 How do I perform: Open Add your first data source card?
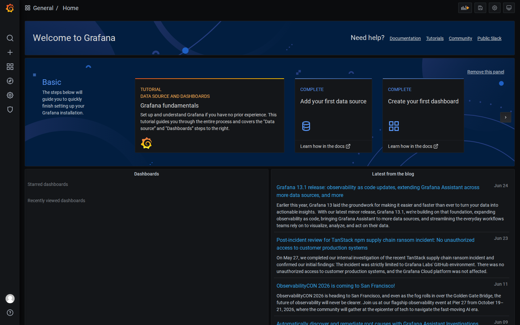point(333,115)
